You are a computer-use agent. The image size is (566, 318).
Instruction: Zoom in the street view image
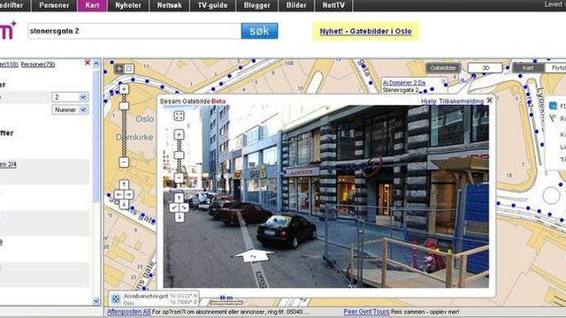point(179,135)
